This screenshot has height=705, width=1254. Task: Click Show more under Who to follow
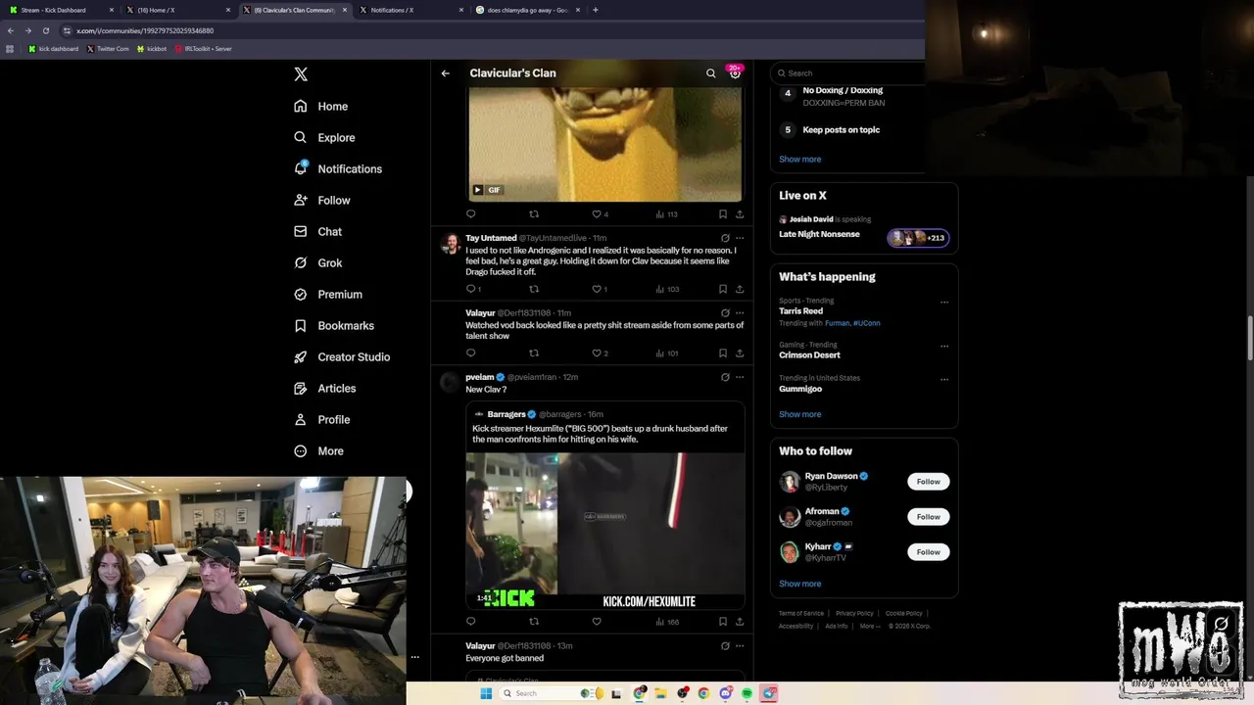point(800,584)
